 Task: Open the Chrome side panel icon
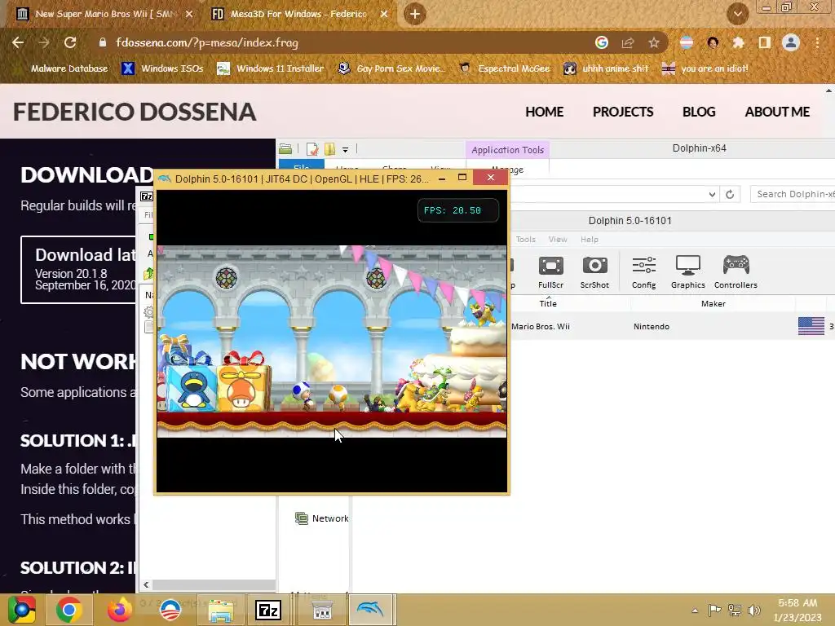[765, 42]
